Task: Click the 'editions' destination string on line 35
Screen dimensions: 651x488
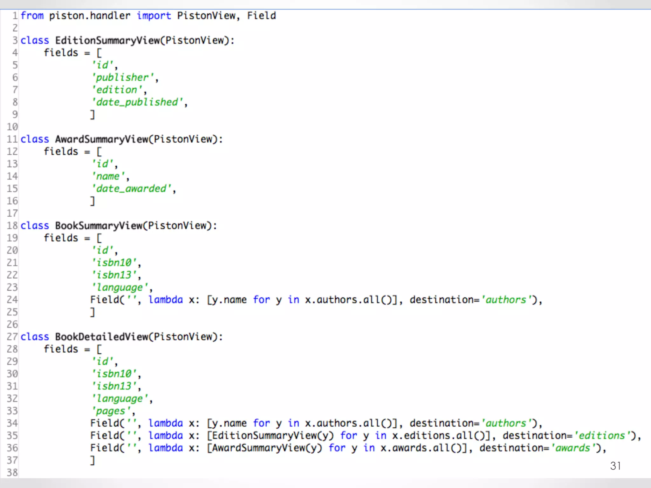Action: (x=602, y=436)
